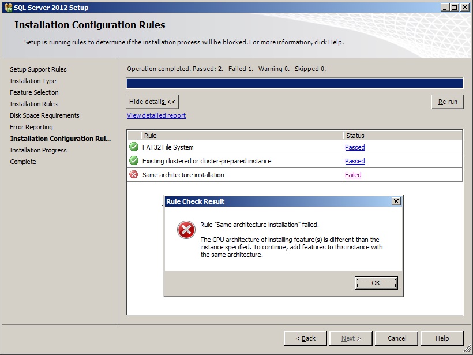Select Installation Configuration Rules step in sidebar
Screen dimensions: 473x355
coord(61,139)
